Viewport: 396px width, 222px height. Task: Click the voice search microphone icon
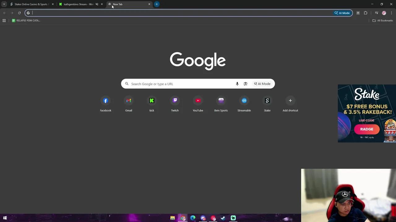tap(237, 84)
